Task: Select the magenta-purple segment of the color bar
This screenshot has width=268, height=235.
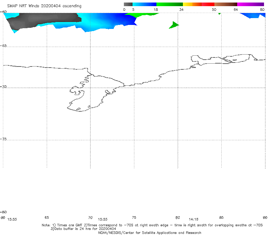Action: click(251, 4)
